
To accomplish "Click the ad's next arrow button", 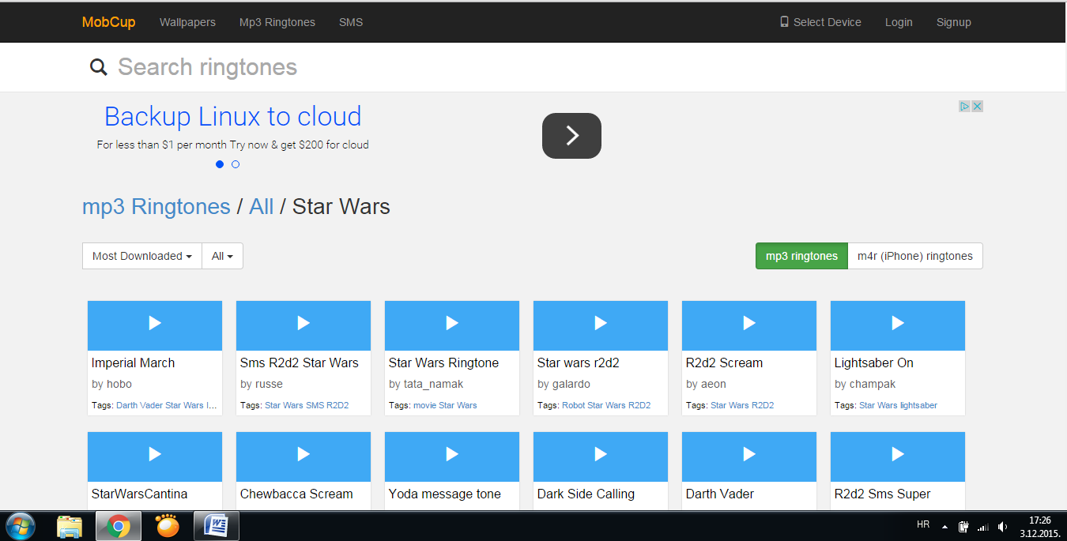I will pyautogui.click(x=571, y=136).
